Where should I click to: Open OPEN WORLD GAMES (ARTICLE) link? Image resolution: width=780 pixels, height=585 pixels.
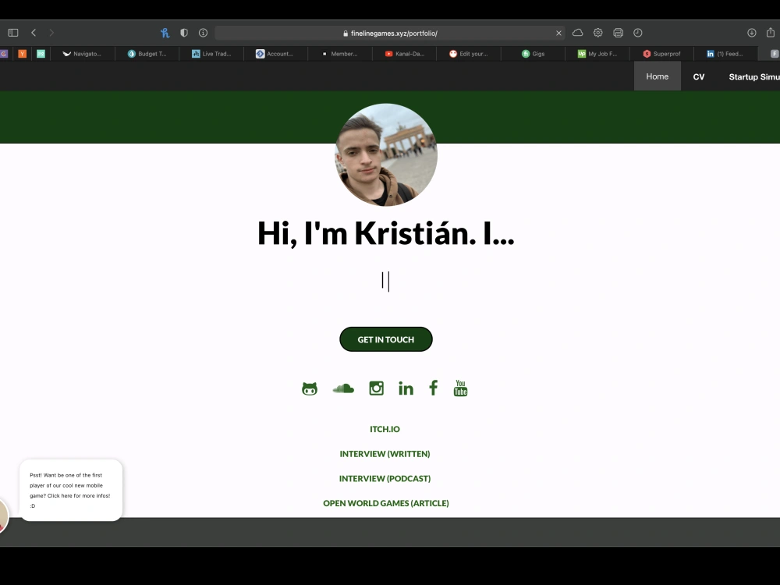(386, 503)
